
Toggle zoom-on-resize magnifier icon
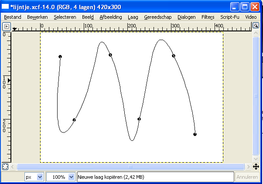[x=256, y=25]
